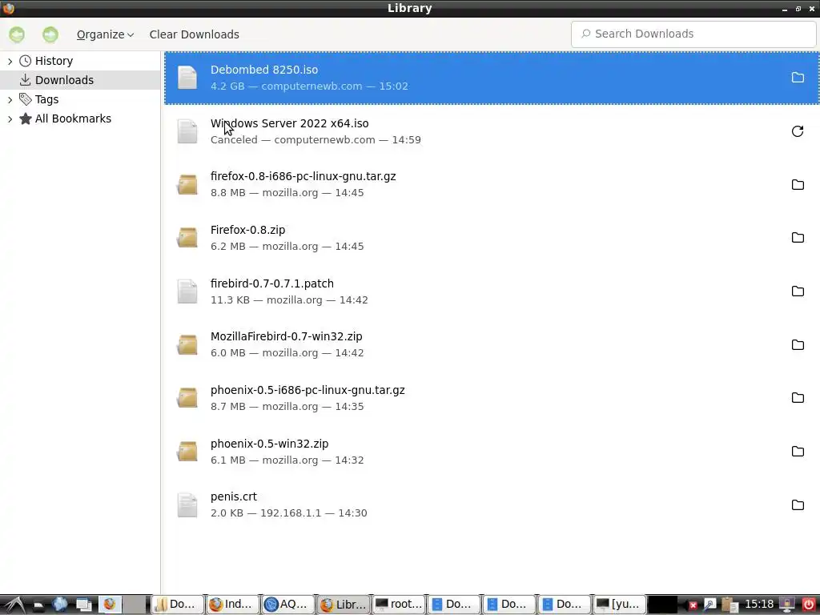This screenshot has width=820, height=615.
Task: Retry the Windows Server 2022 x64.iso download
Action: [x=798, y=131]
